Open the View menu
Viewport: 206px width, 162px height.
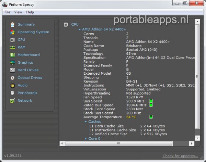click(x=18, y=12)
